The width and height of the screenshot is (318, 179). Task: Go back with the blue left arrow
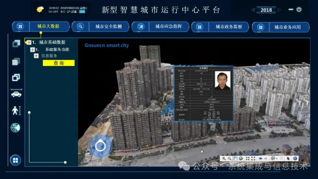[x=260, y=158]
